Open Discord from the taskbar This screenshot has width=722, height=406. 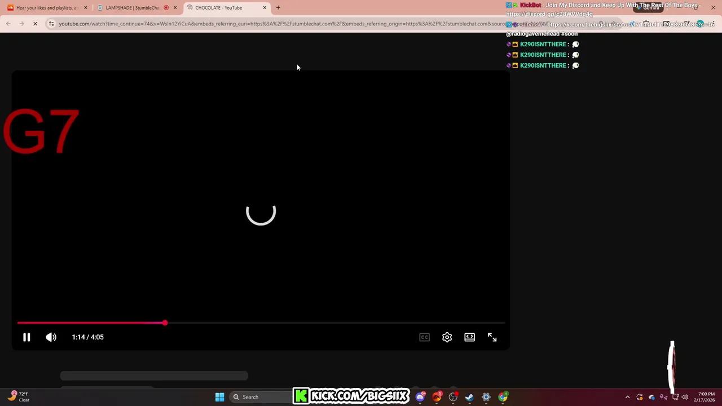[x=420, y=397]
